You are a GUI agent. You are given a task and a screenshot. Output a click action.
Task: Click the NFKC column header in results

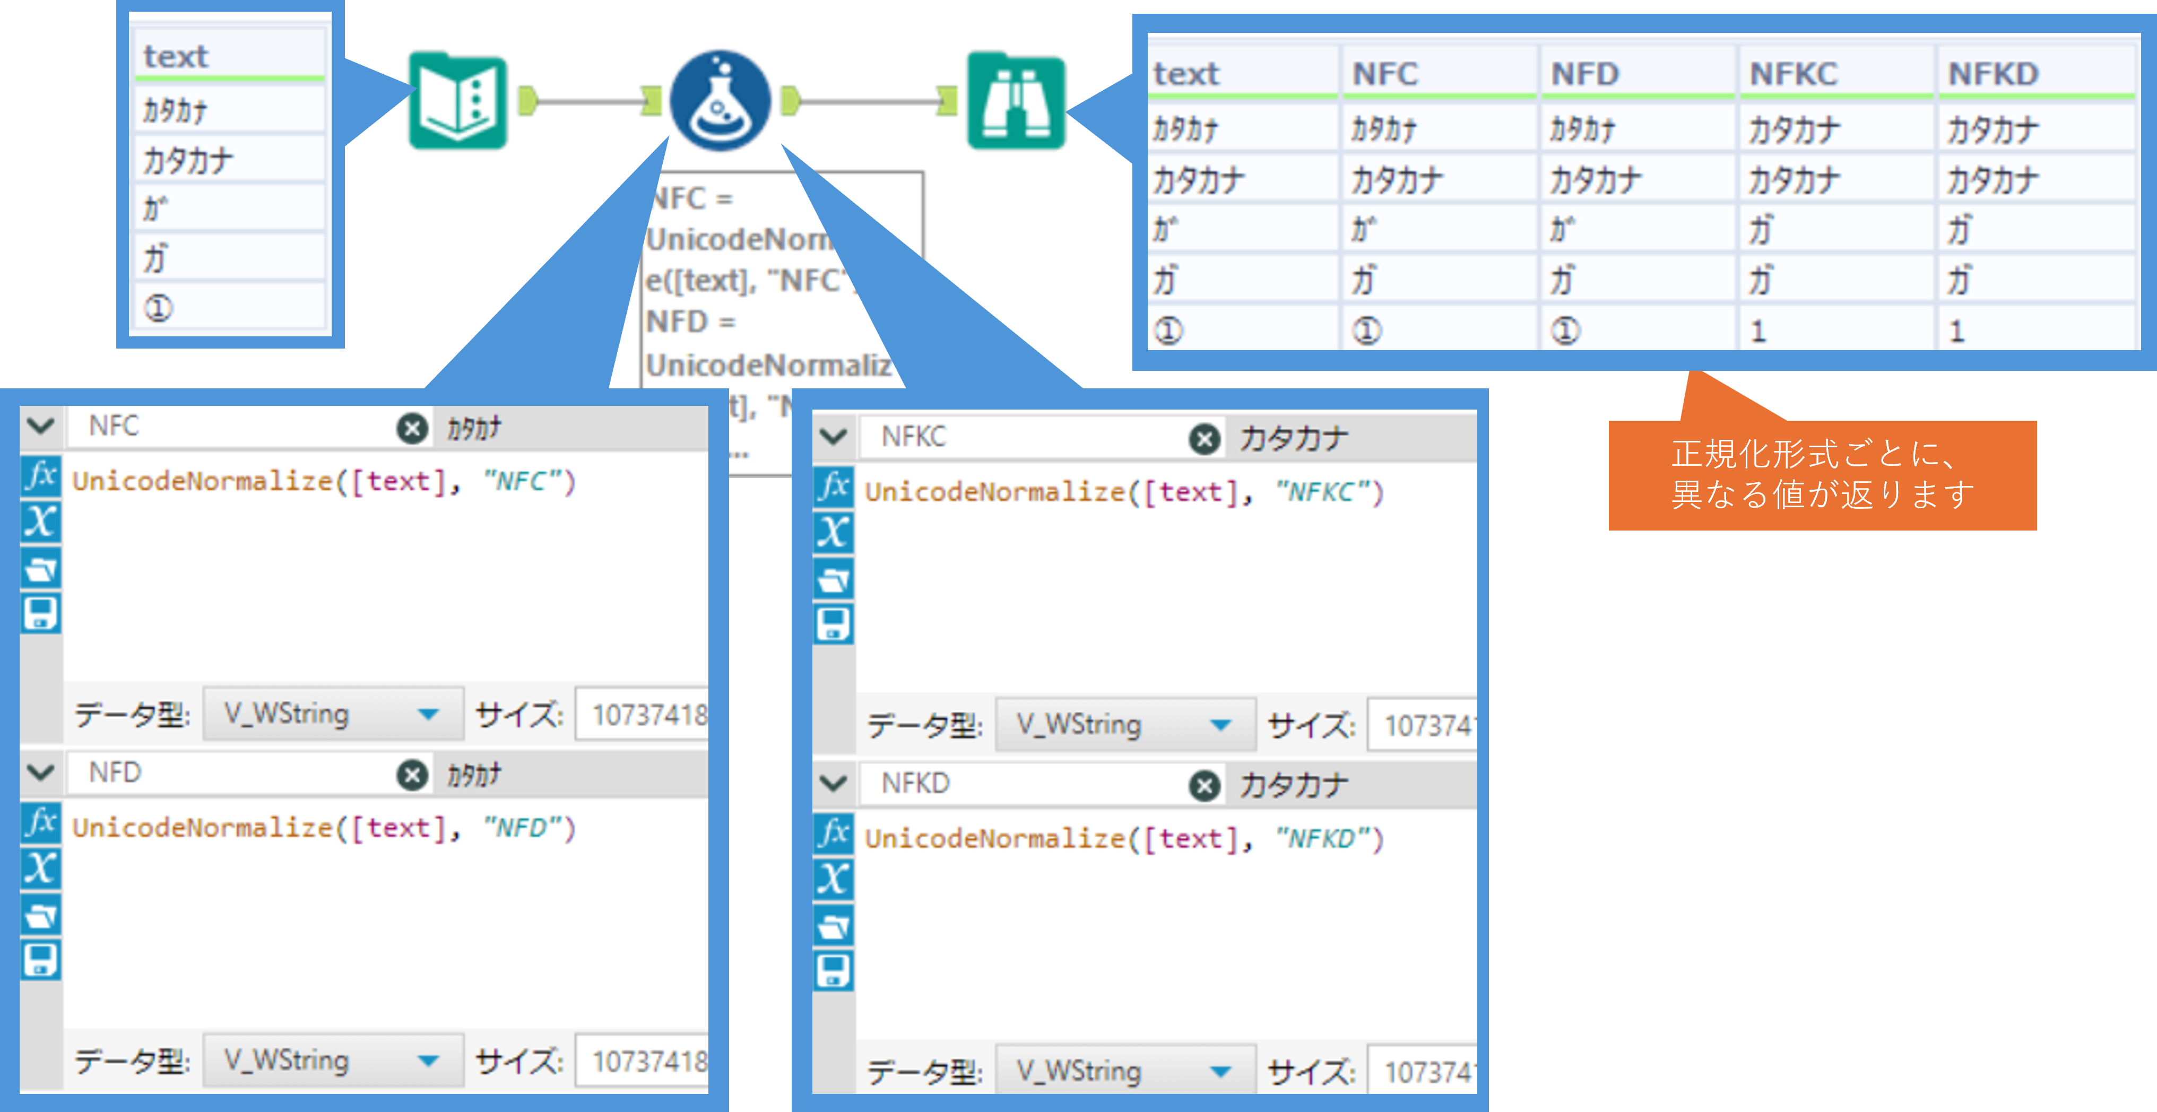point(1793,74)
